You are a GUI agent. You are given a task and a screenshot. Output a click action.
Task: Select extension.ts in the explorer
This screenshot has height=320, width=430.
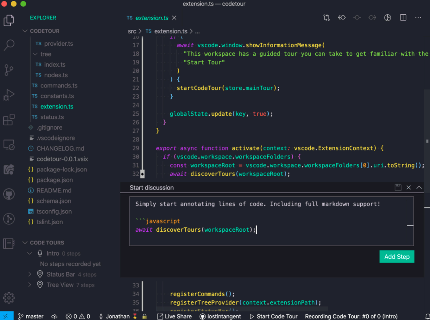point(57,107)
